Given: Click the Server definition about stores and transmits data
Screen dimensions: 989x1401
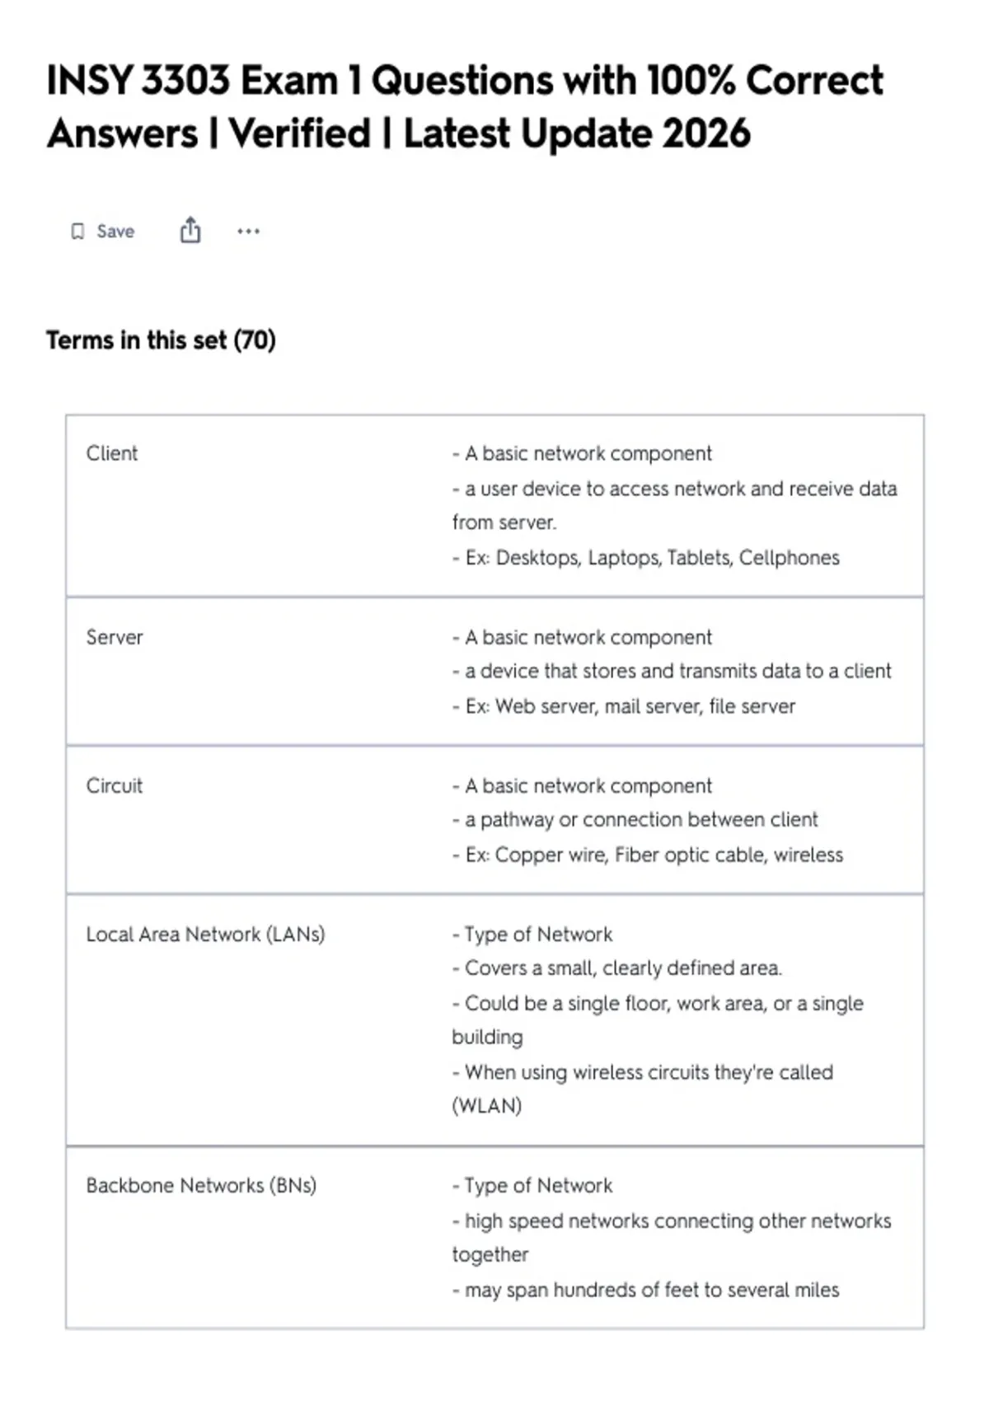Looking at the screenshot, I should coord(671,671).
